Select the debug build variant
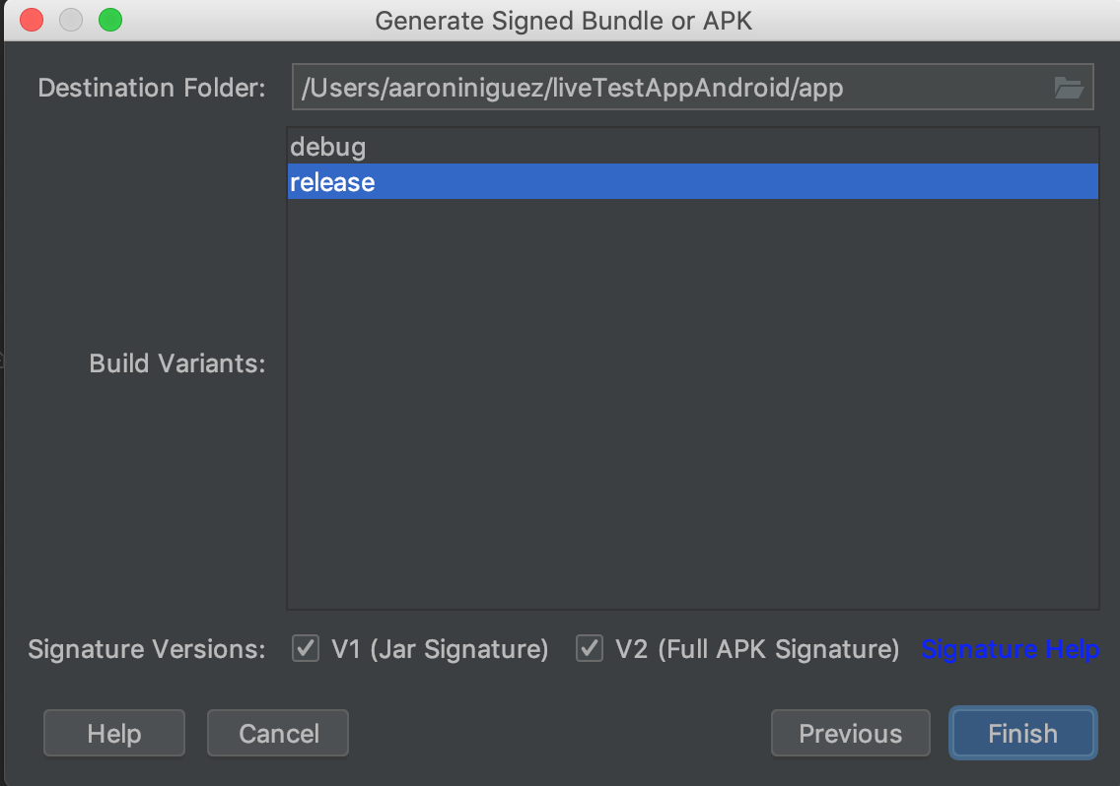 tap(328, 148)
